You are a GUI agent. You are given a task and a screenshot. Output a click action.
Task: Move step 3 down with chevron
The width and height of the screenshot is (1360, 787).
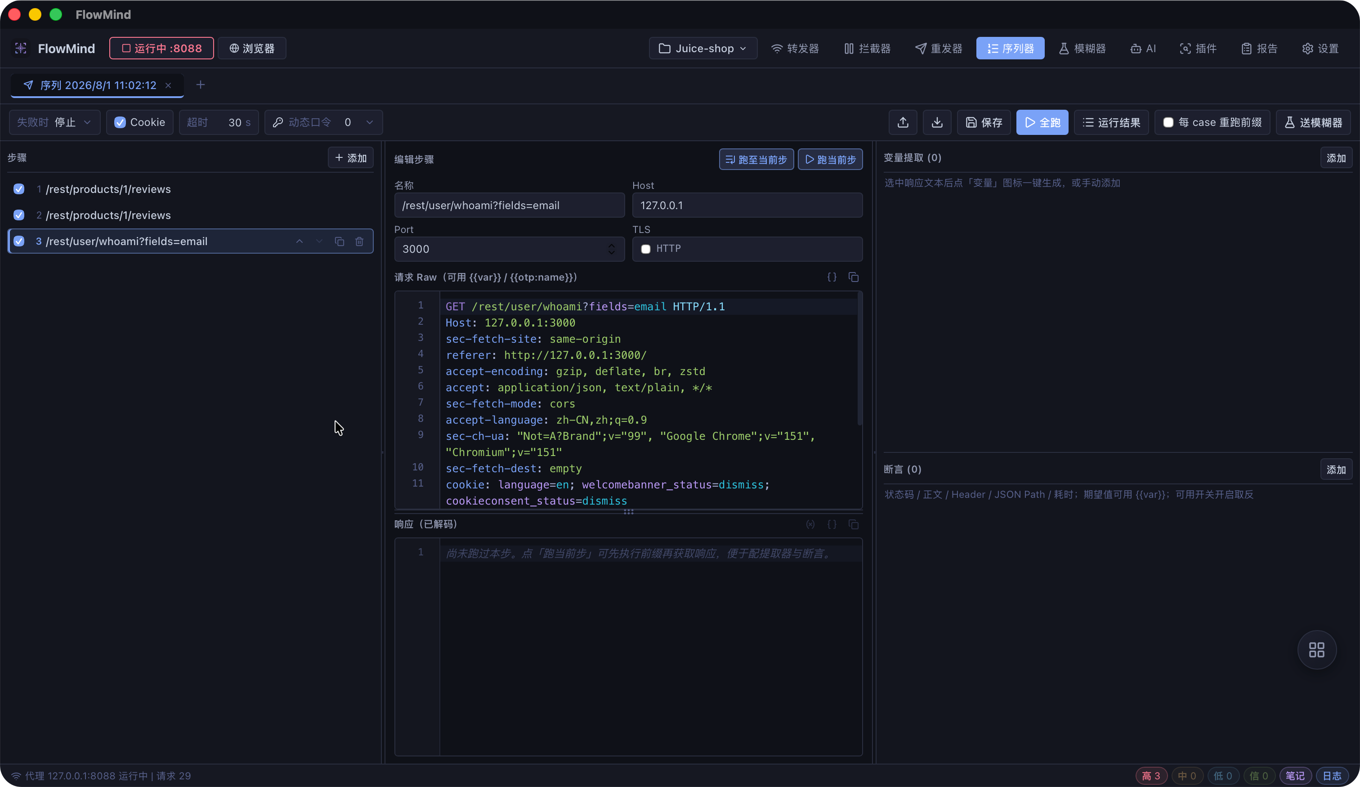click(319, 241)
